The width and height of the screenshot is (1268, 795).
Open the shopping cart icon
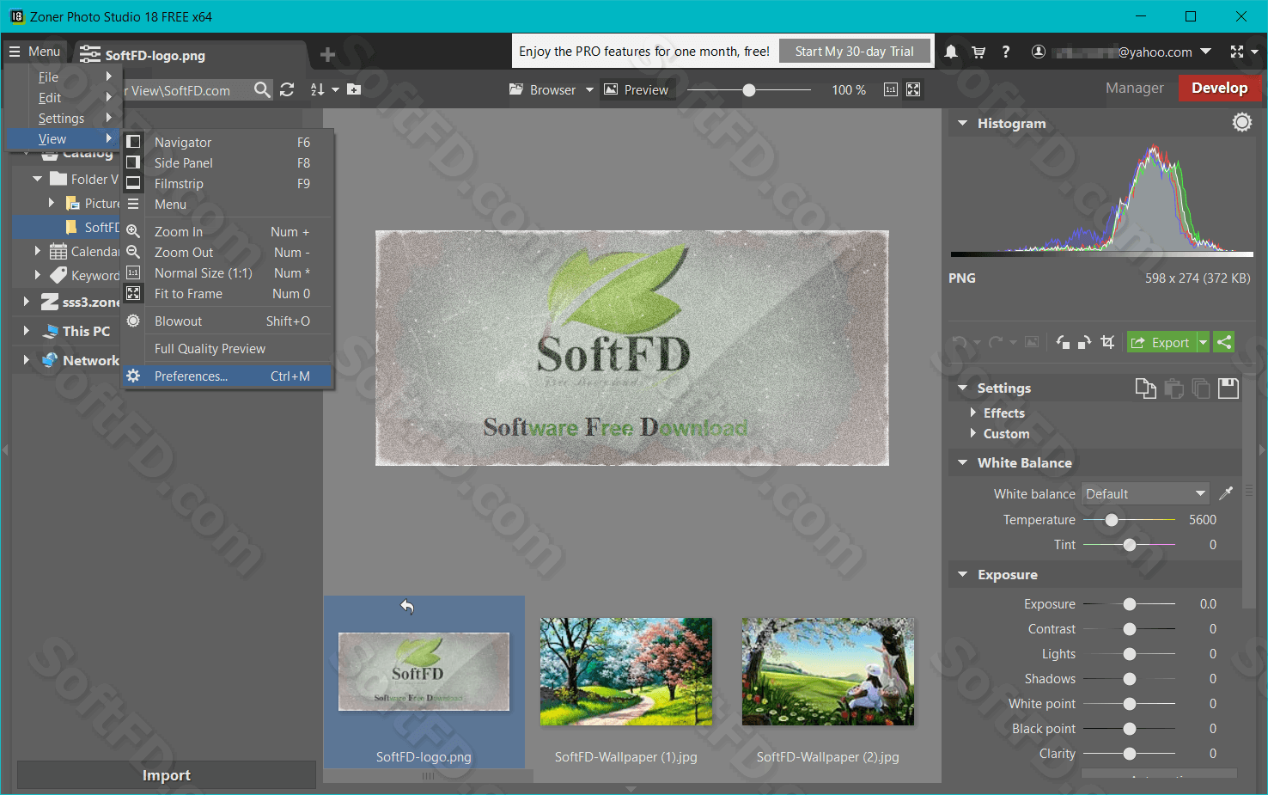(978, 52)
